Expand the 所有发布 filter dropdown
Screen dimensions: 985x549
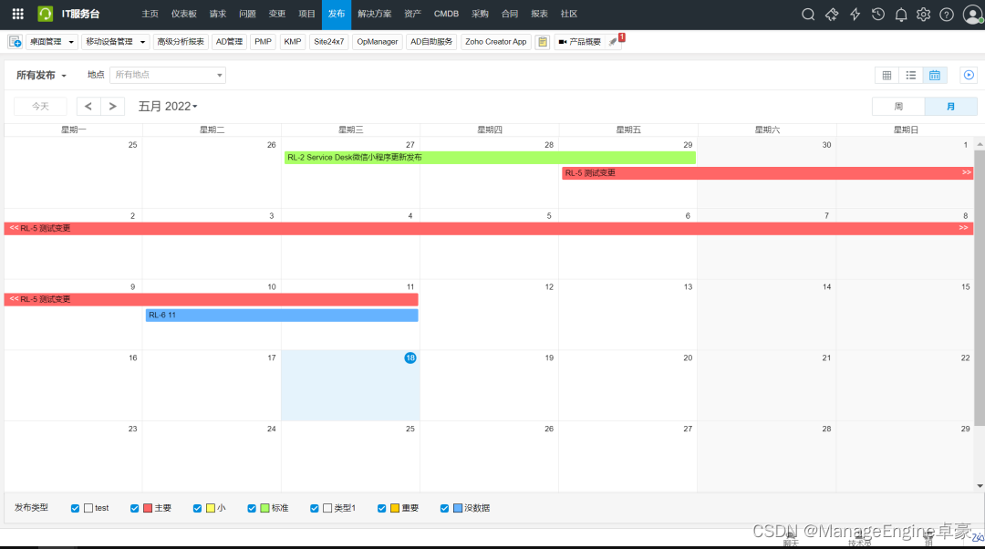[41, 75]
